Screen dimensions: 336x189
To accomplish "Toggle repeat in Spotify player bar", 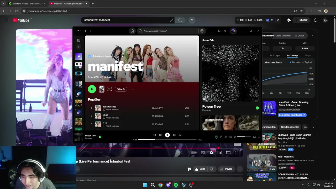I will (180, 135).
